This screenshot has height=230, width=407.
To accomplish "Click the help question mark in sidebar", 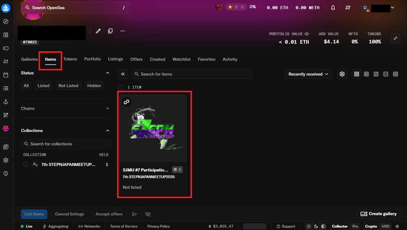I will (x=6, y=173).
